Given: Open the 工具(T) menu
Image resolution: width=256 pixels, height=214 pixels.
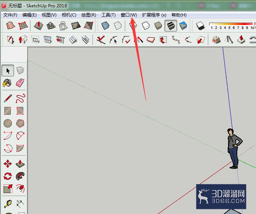Looking at the screenshot, I should click(108, 15).
